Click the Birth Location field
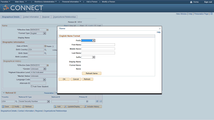Image resolution: width=214 pixels, height=120 pixels. [42, 57]
